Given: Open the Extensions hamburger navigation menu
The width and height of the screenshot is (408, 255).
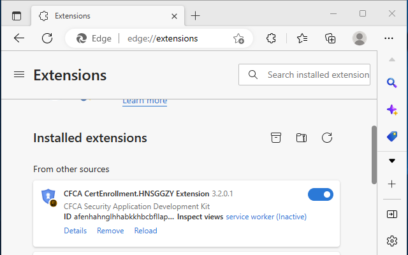Looking at the screenshot, I should tap(19, 75).
